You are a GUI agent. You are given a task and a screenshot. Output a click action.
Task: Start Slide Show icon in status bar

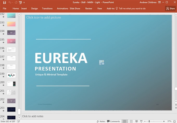click(x=141, y=121)
